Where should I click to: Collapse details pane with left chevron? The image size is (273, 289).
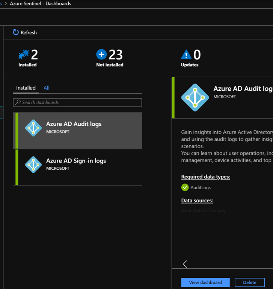click(185, 264)
